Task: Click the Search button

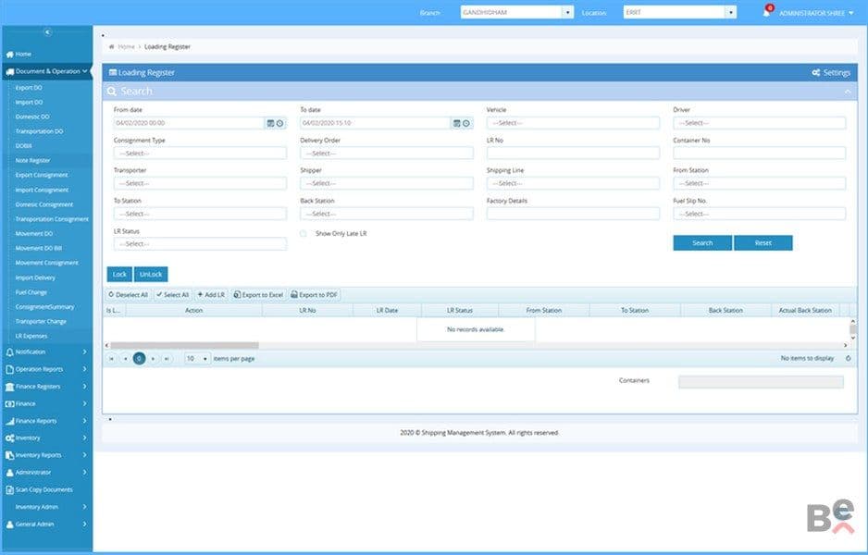Action: (x=702, y=243)
